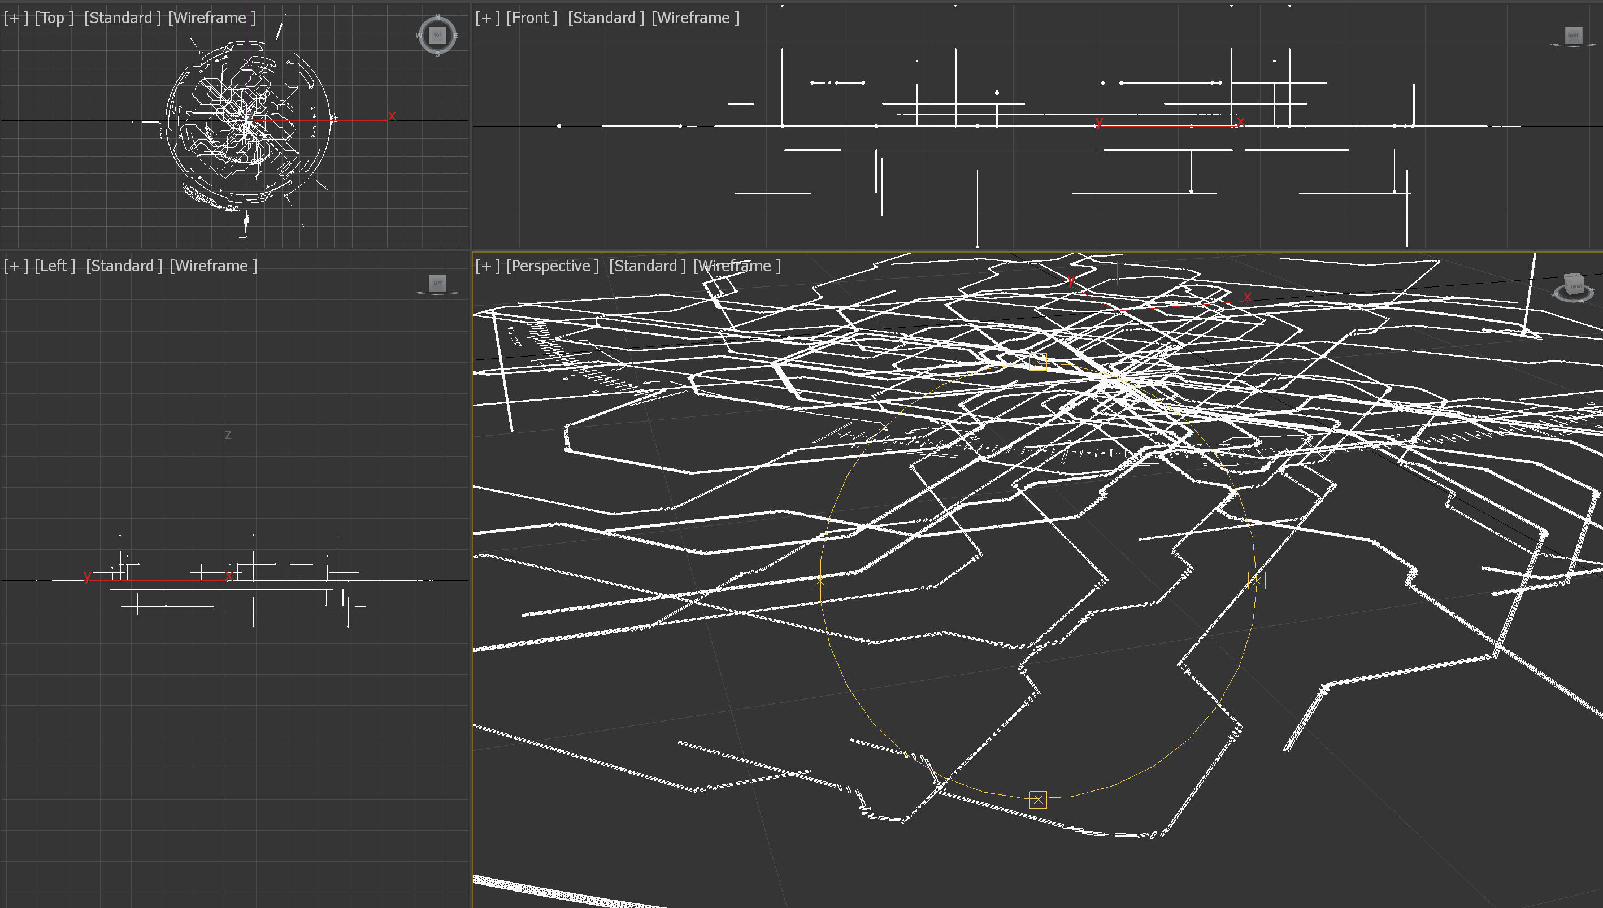
Task: Click the N compass letter on Top ViewCube
Action: pos(438,16)
